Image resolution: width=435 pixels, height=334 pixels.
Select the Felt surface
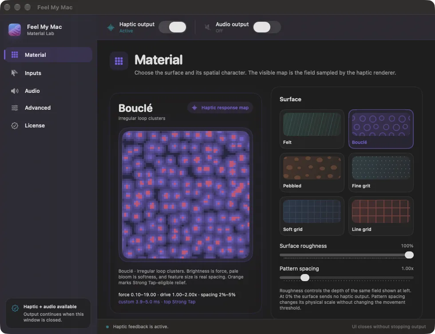tap(312, 129)
